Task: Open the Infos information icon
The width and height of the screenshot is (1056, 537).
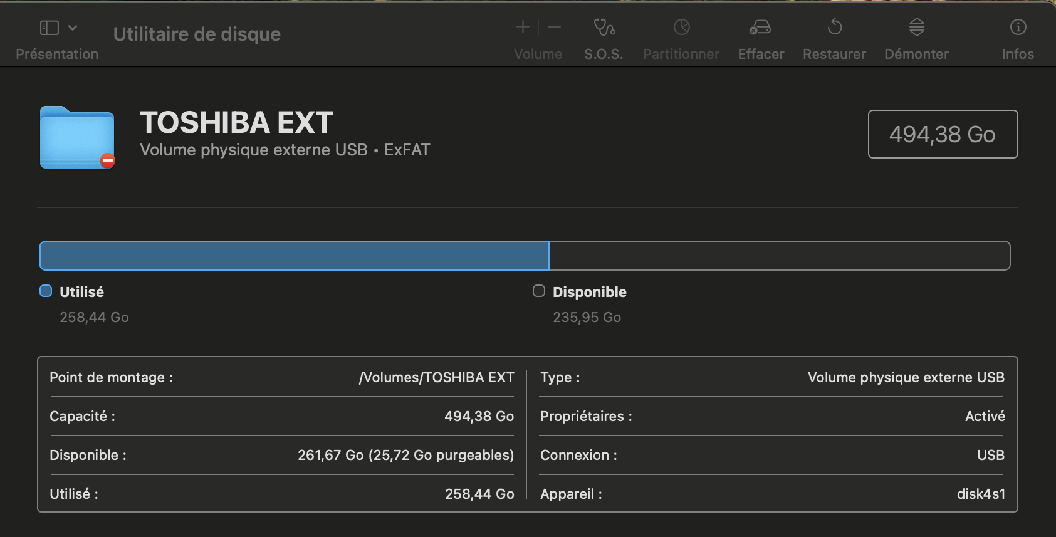Action: coord(1018,28)
